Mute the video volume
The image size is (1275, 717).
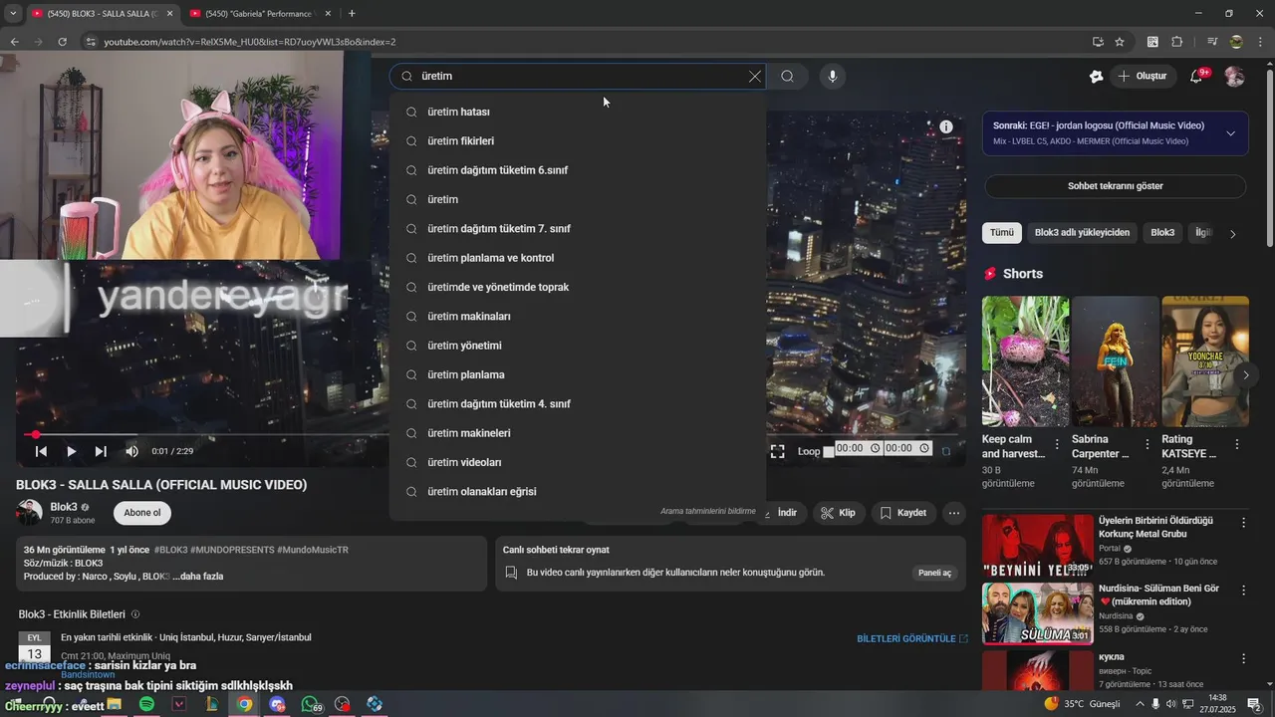131,451
